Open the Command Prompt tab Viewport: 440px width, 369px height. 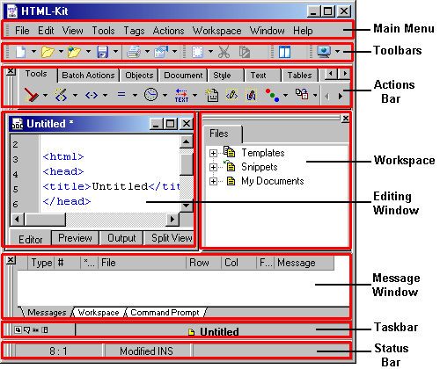click(x=165, y=313)
